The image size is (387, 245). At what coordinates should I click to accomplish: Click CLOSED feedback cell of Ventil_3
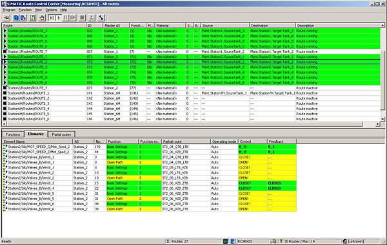click(282, 183)
